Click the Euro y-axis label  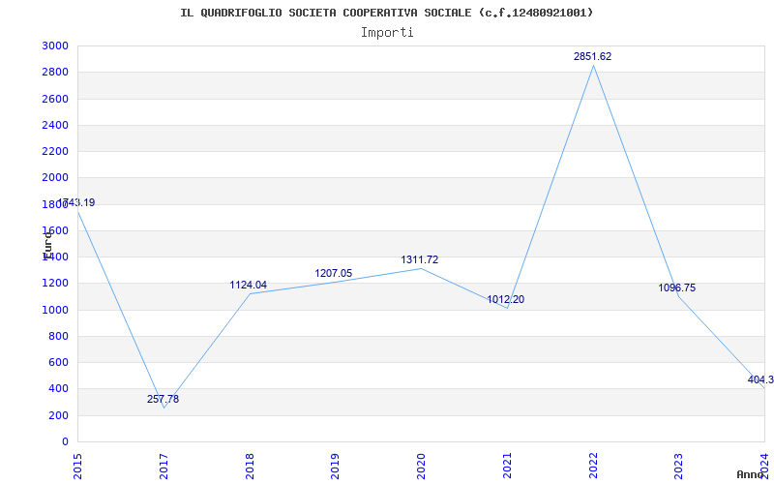[46, 245]
